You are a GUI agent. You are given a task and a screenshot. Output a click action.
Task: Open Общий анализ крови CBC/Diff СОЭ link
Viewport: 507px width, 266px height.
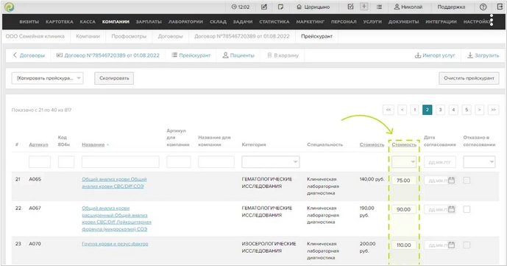(x=114, y=183)
